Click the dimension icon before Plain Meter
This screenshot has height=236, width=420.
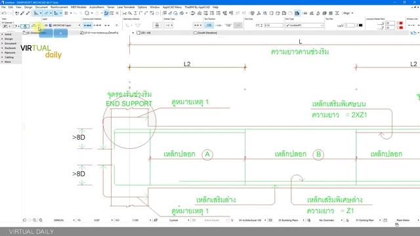click(x=385, y=220)
